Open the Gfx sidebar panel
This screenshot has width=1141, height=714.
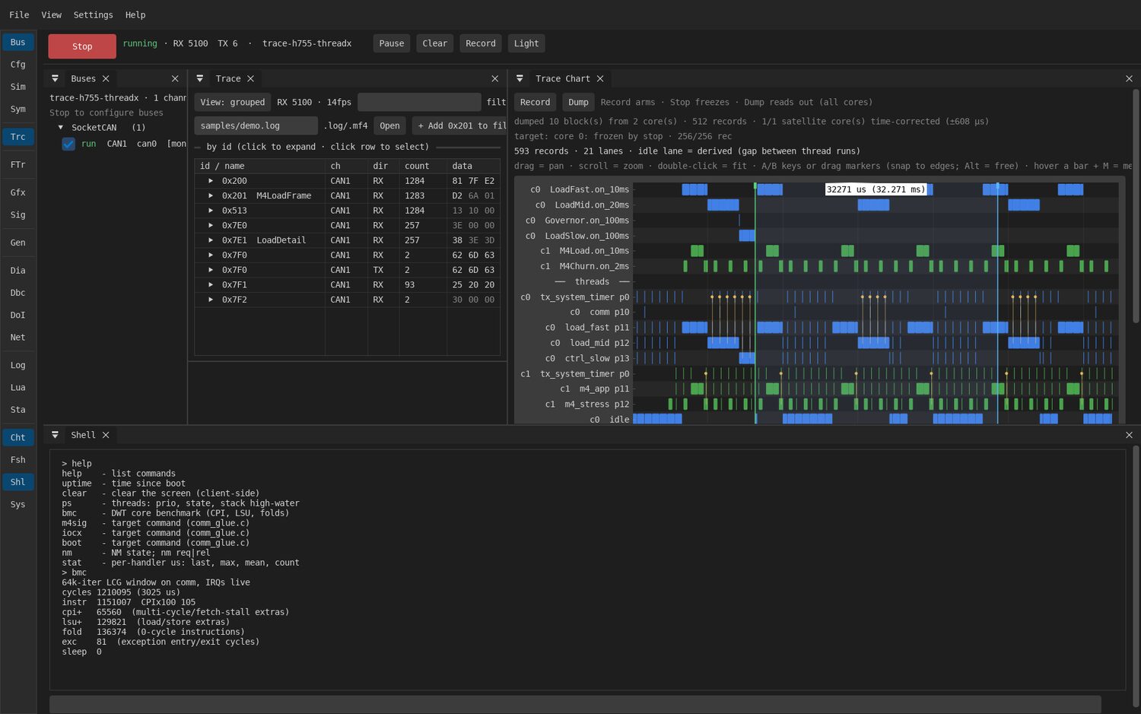[x=18, y=192]
